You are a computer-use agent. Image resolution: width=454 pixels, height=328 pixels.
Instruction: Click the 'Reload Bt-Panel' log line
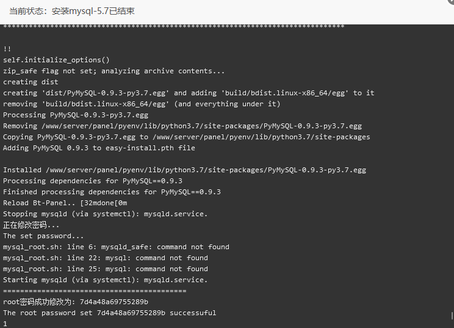(65, 203)
